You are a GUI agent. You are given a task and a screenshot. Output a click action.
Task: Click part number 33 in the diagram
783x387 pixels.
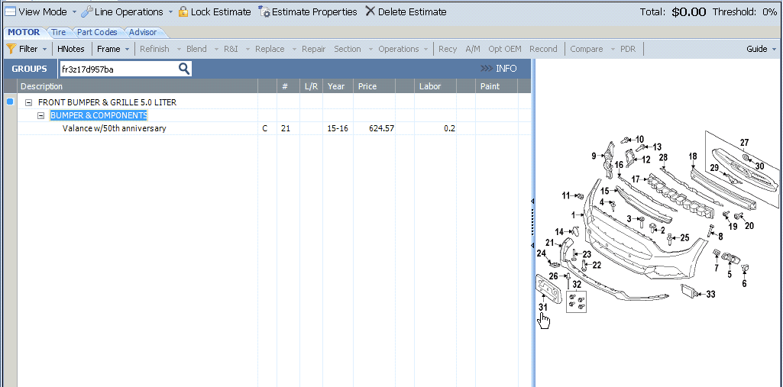pyautogui.click(x=710, y=294)
